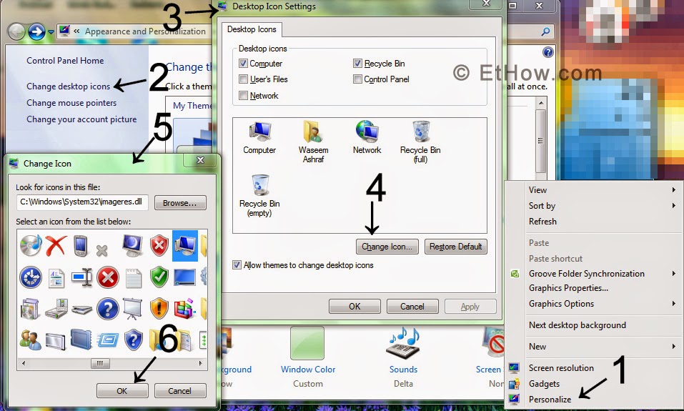
Task: Choose the handheld PDA phone icon
Action: 81,246
